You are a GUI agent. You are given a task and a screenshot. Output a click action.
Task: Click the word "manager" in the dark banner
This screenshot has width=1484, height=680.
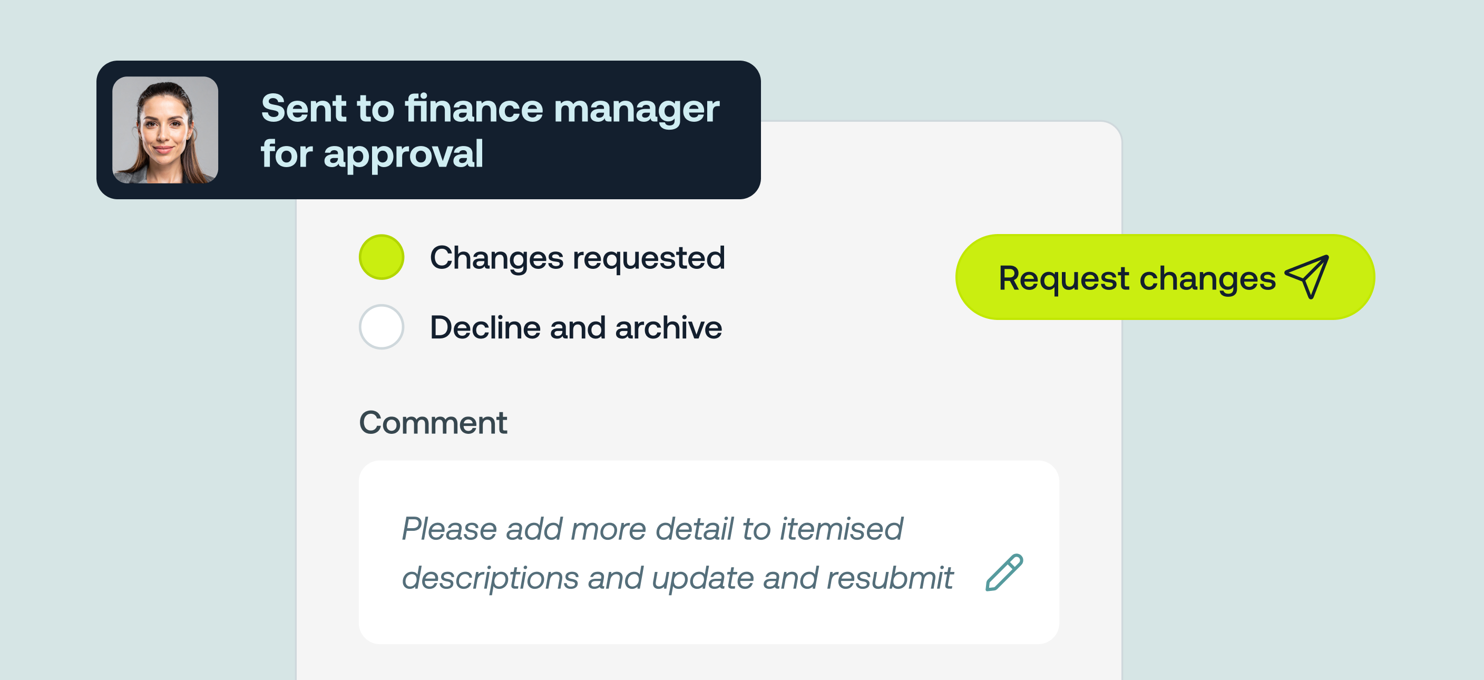pyautogui.click(x=637, y=109)
